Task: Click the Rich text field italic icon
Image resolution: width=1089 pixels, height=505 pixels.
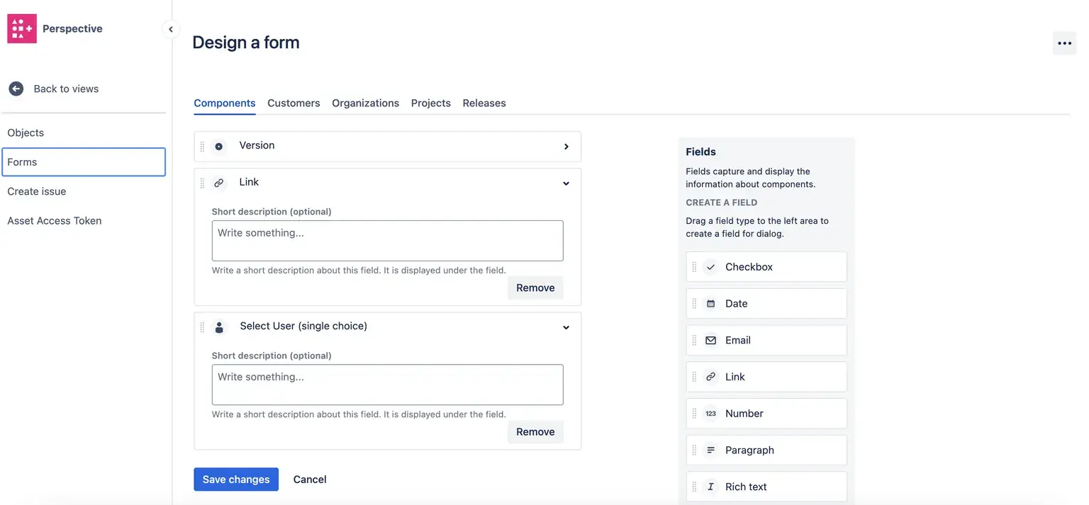Action: [x=710, y=487]
